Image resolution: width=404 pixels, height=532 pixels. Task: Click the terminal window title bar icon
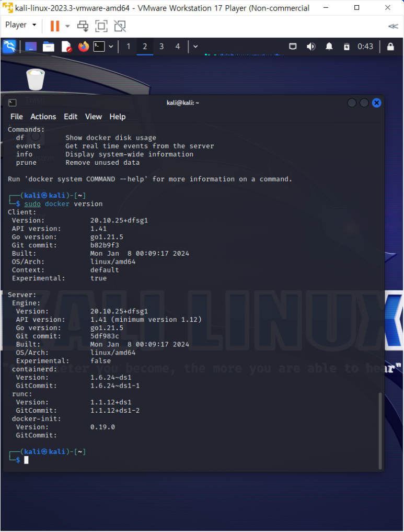click(13, 103)
